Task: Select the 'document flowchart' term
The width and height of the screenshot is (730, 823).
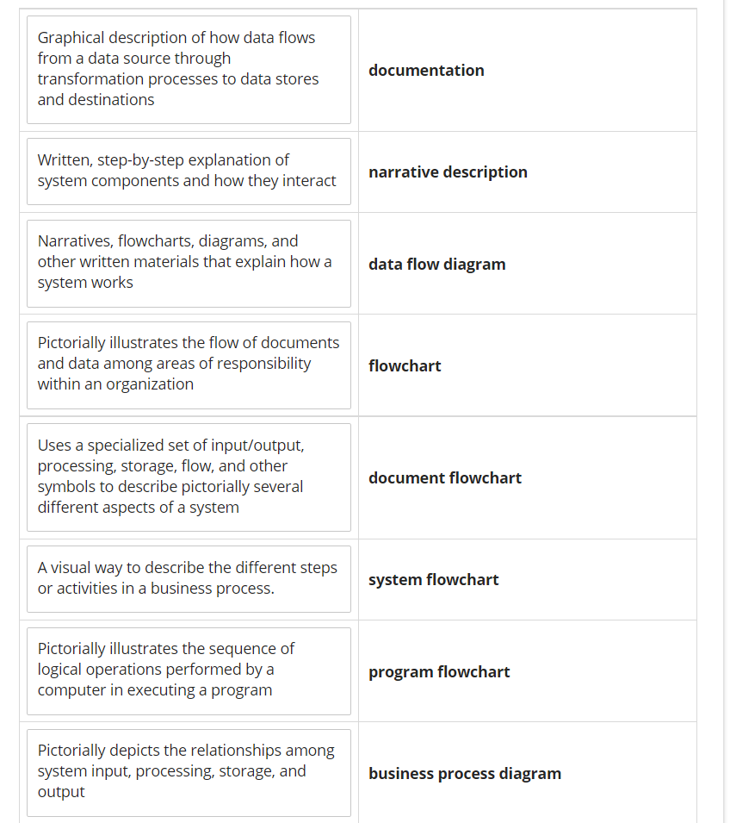Action: coord(445,478)
